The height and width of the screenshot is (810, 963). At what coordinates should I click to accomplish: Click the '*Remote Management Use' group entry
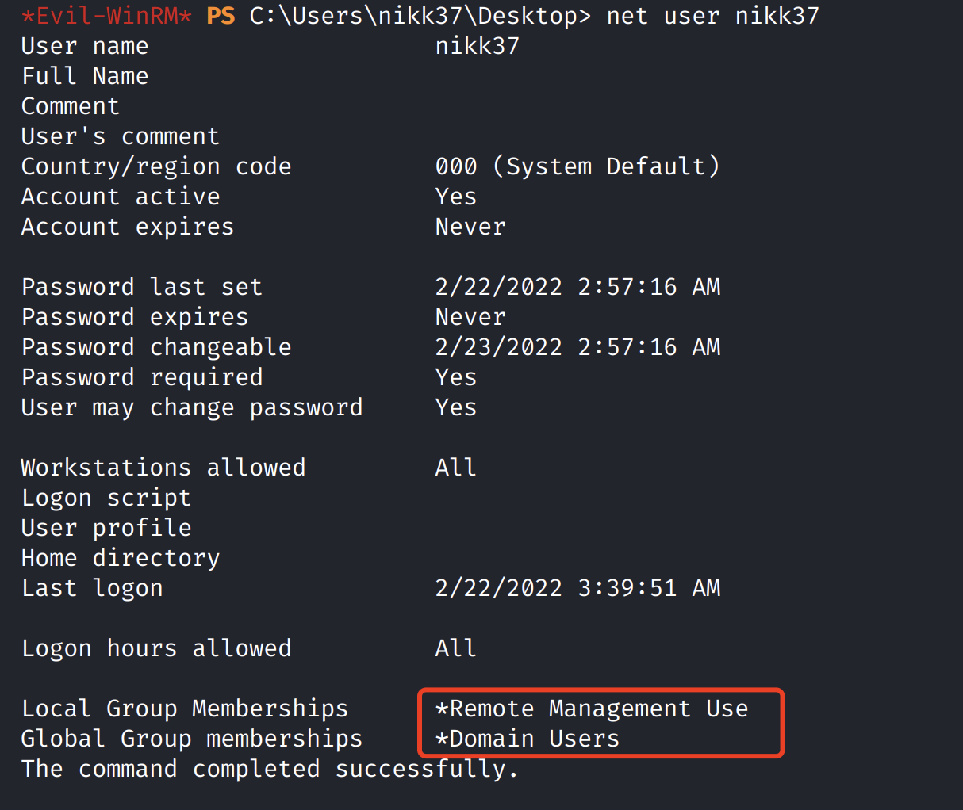pyautogui.click(x=591, y=709)
